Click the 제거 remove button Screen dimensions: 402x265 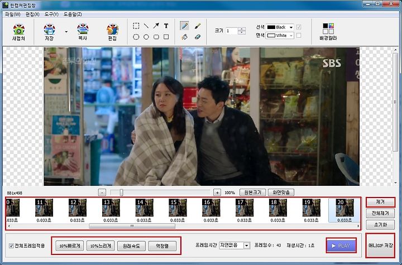[x=380, y=202]
